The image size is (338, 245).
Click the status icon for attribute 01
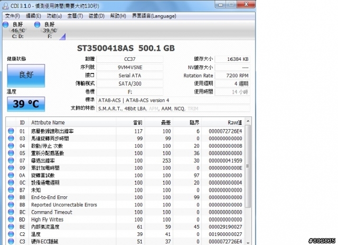click(11, 131)
